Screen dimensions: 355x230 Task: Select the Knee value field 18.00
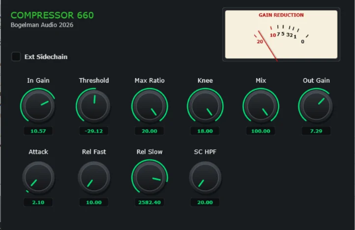[x=205, y=131]
